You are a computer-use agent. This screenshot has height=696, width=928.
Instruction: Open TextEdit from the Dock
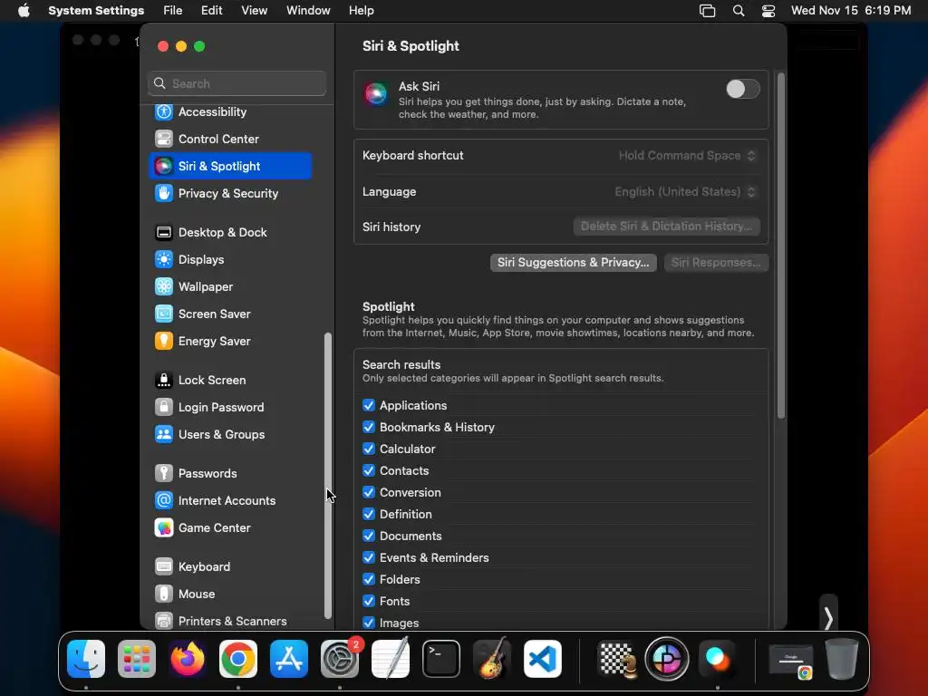tap(391, 659)
